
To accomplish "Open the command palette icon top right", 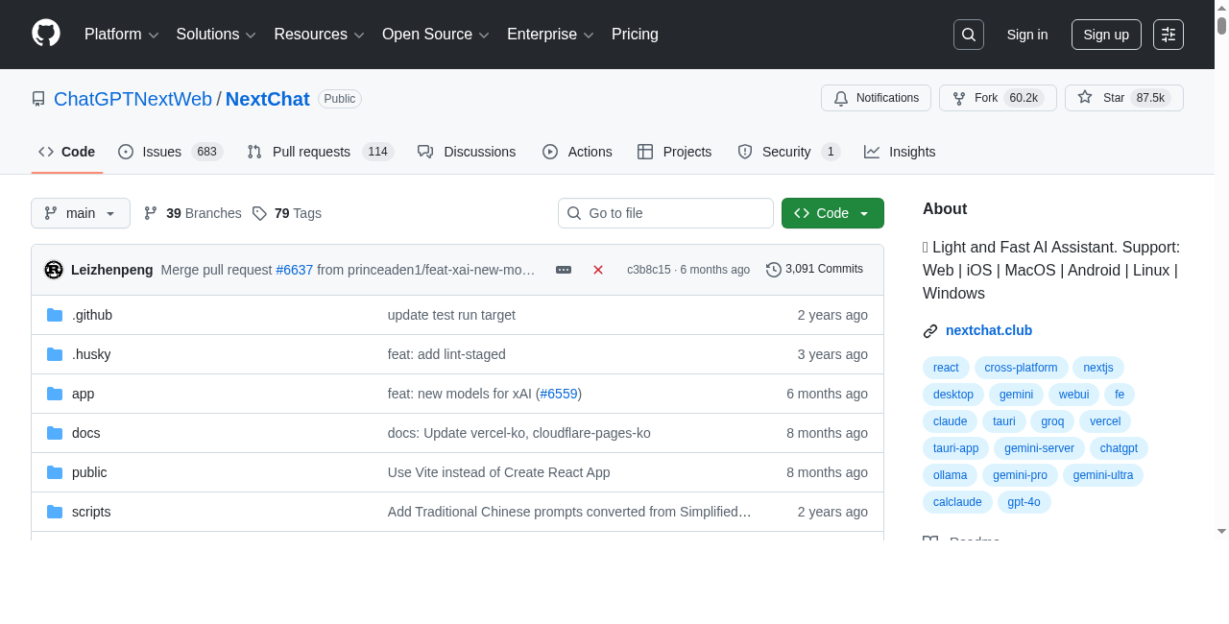I will [x=1168, y=34].
